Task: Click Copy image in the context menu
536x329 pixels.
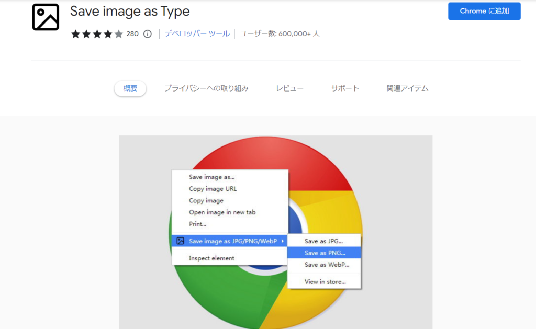Action: [x=230, y=200]
